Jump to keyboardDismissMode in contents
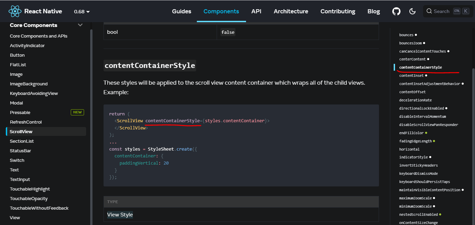This screenshot has height=225, width=475. tap(419, 173)
